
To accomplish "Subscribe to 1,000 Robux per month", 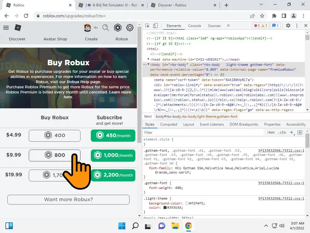I will (113, 156).
